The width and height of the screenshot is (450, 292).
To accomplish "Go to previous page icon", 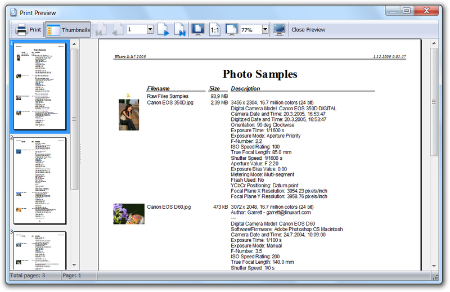I will pyautogui.click(x=118, y=30).
